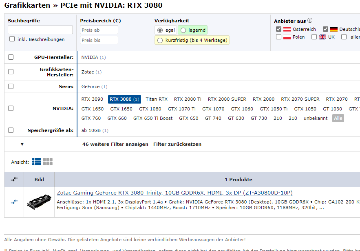Select kurzfristig (bis 4 Werktage) radio
The height and width of the screenshot is (251, 360).
(x=160, y=40)
